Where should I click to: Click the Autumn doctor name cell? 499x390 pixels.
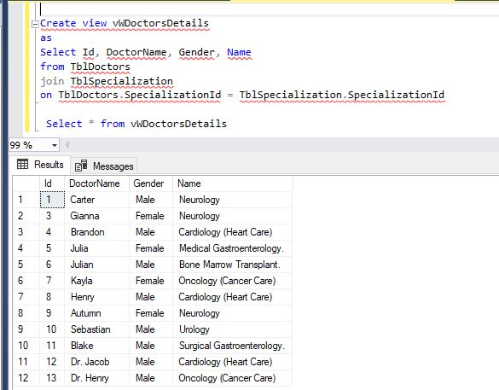[x=96, y=313]
